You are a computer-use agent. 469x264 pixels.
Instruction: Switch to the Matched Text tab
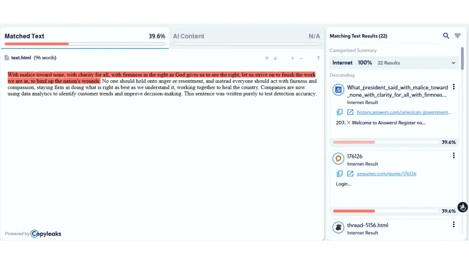pos(85,38)
